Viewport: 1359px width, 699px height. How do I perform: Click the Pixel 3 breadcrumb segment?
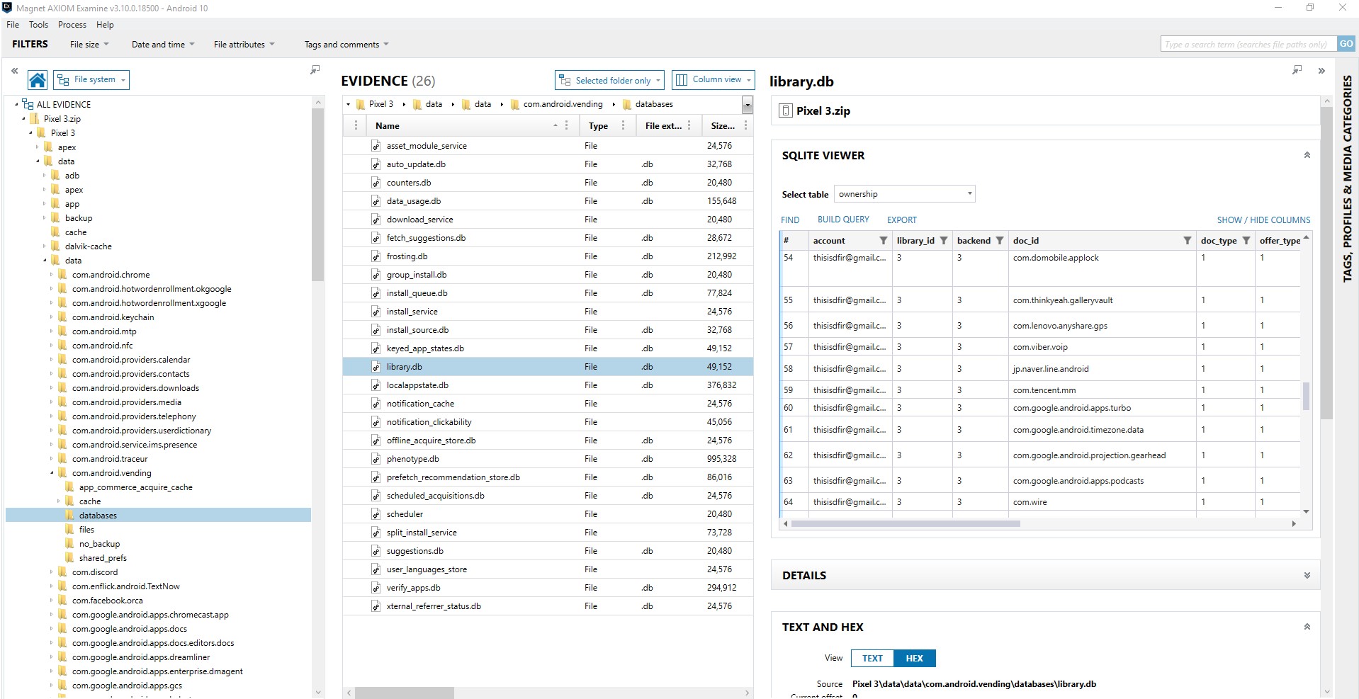pos(380,104)
